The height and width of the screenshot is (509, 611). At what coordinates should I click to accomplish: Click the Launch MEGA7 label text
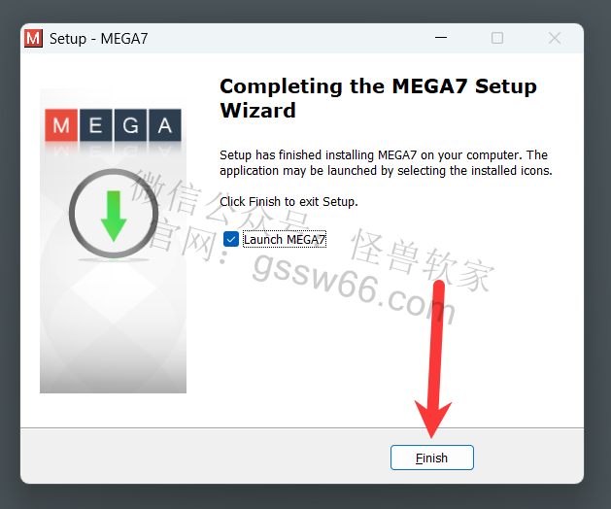[284, 239]
